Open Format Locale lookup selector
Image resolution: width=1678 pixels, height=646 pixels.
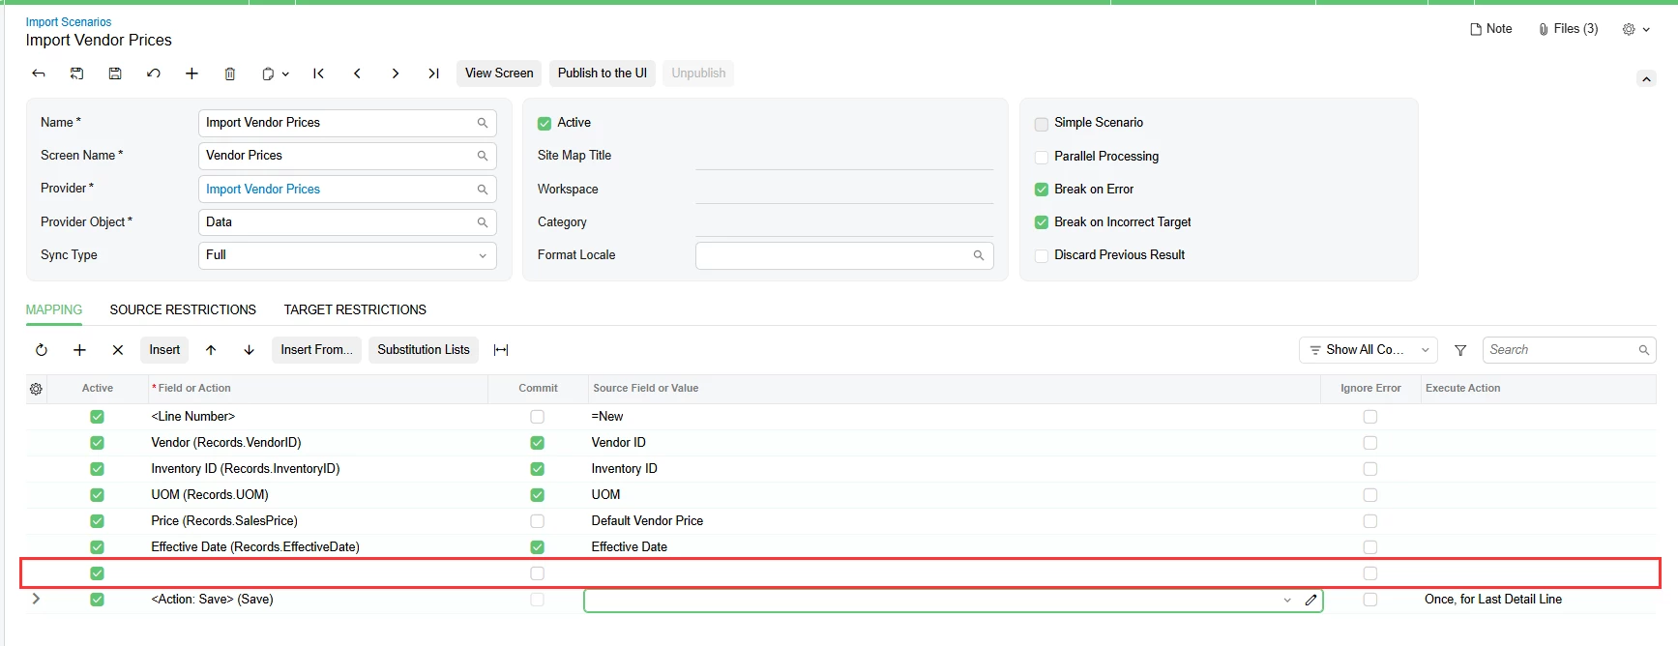click(x=979, y=255)
